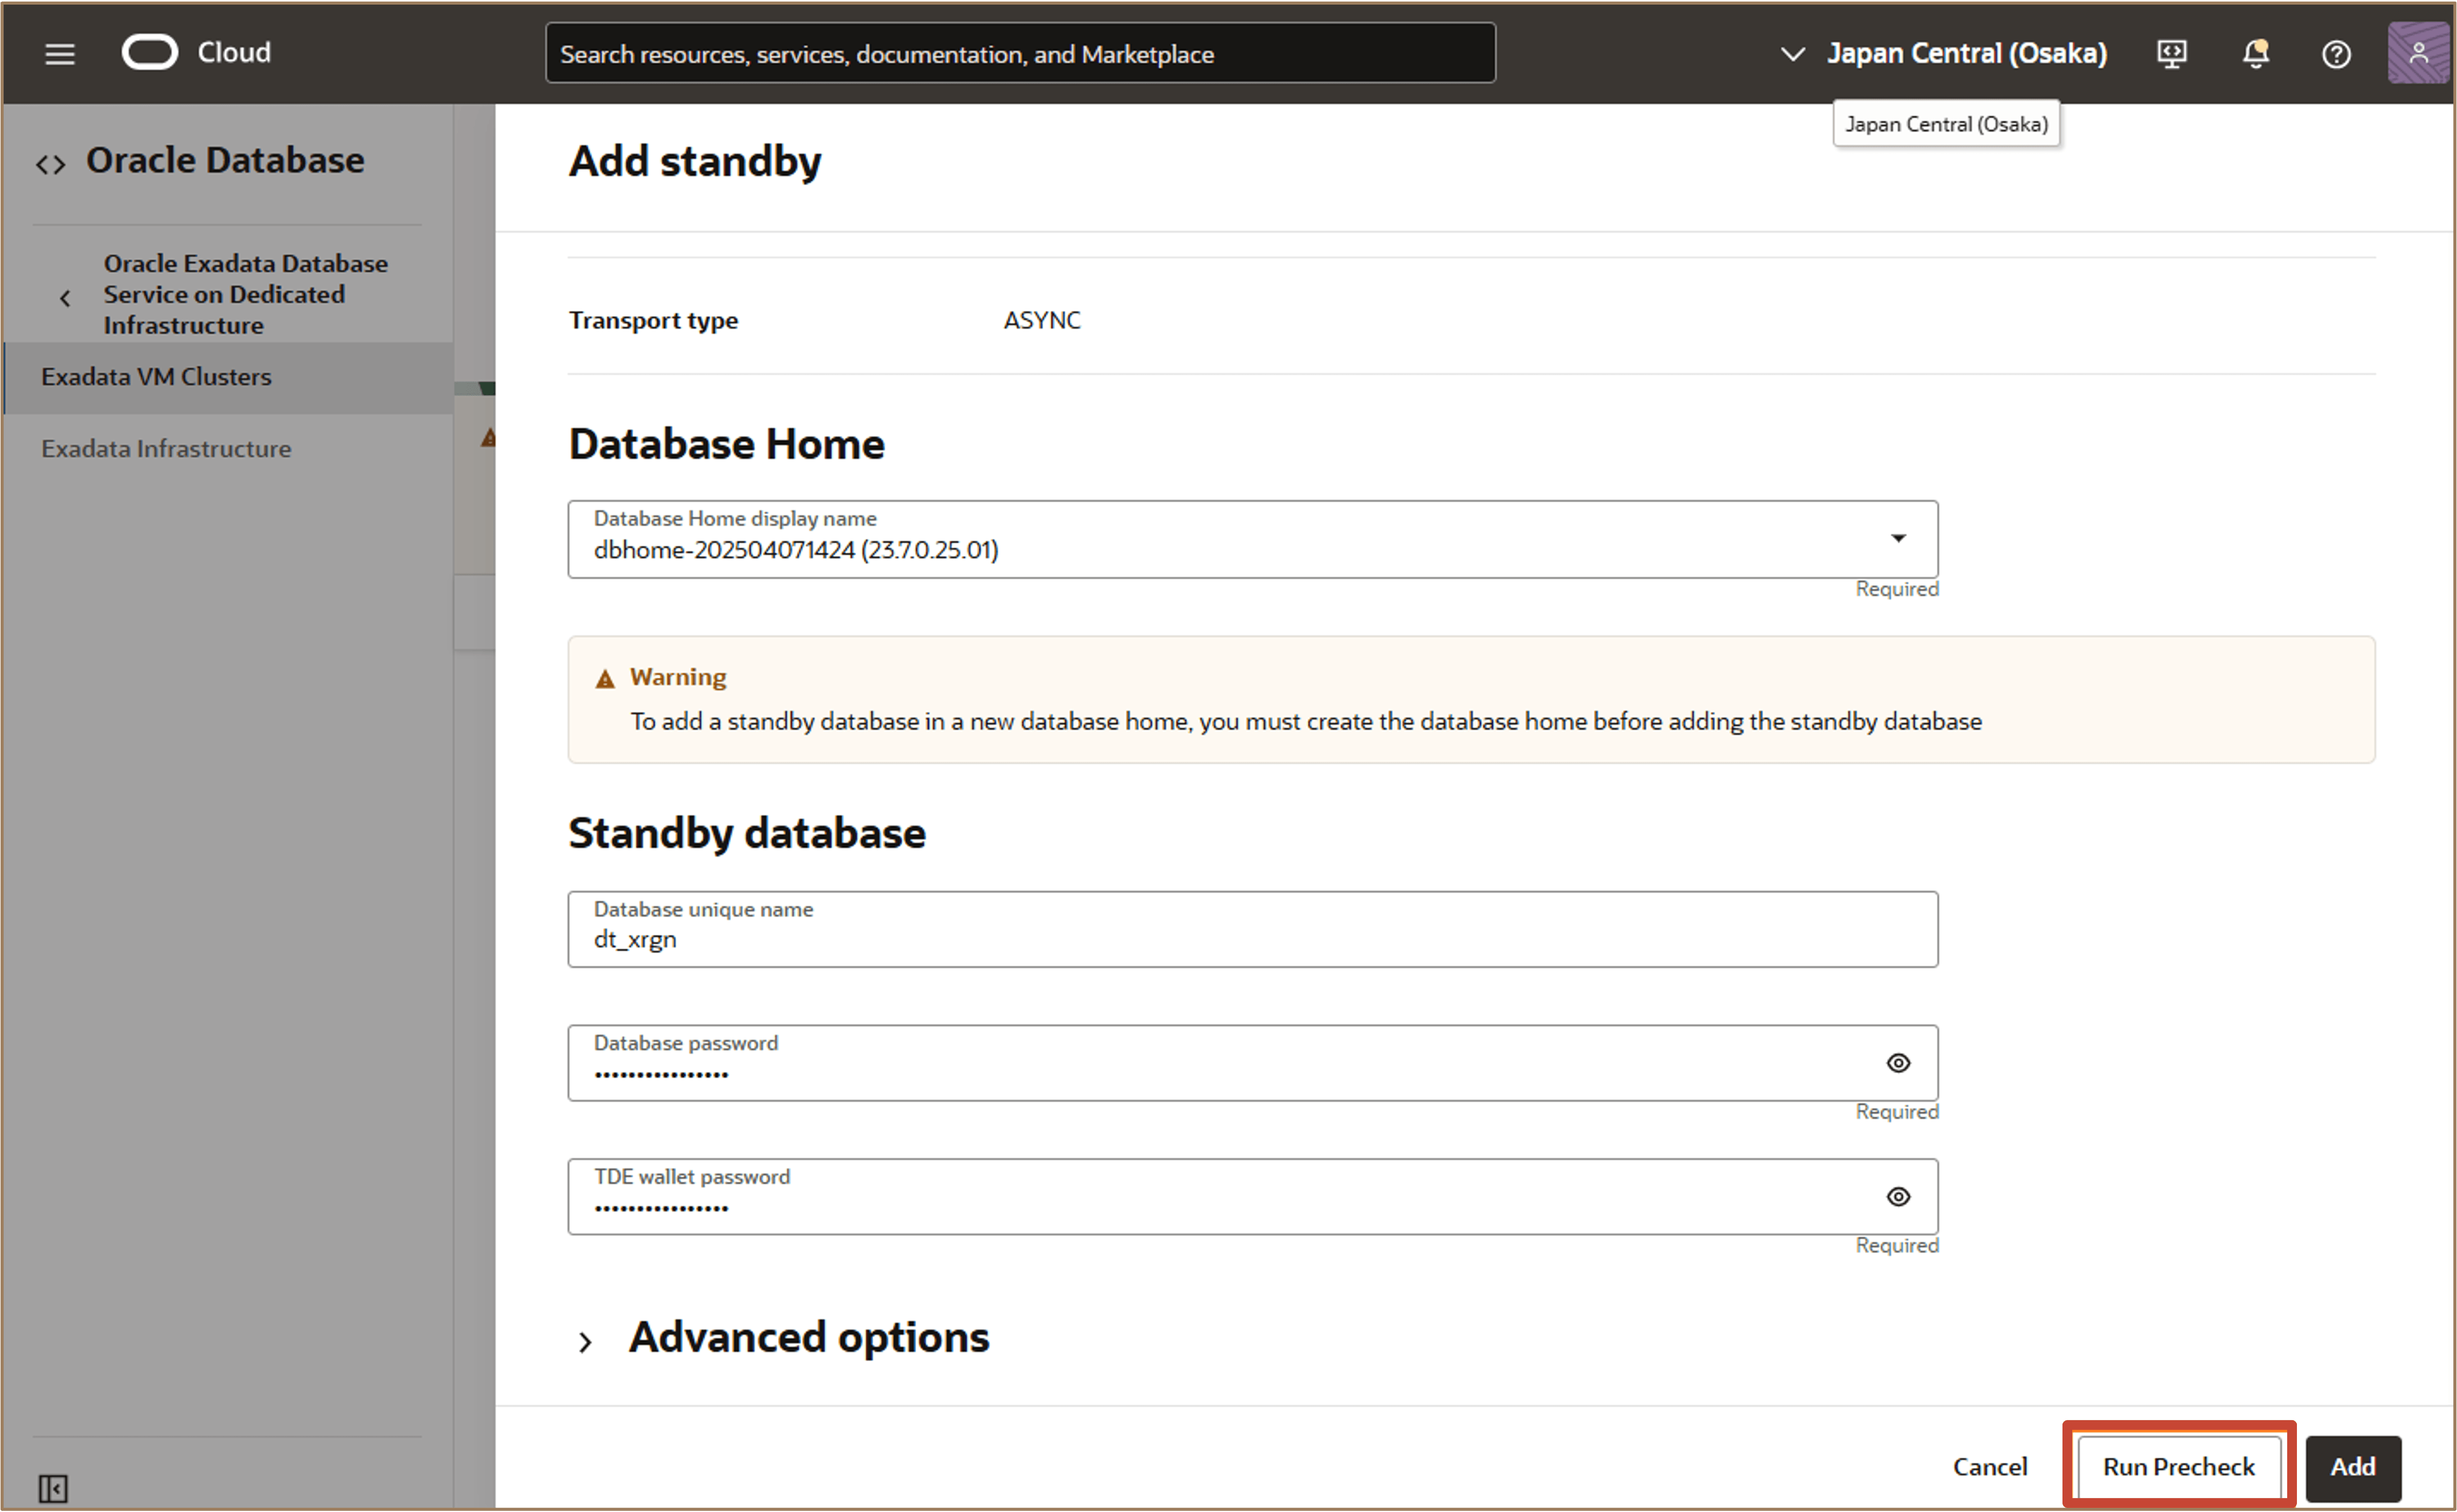Open the notifications bell
This screenshot has width=2457, height=1512.
(x=2255, y=53)
